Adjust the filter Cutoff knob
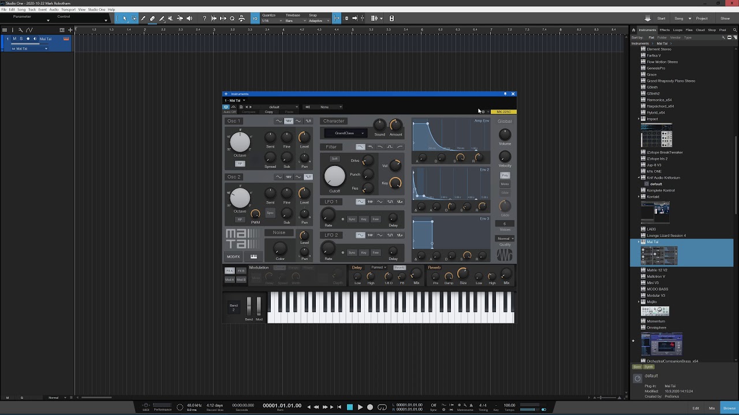 click(x=334, y=176)
